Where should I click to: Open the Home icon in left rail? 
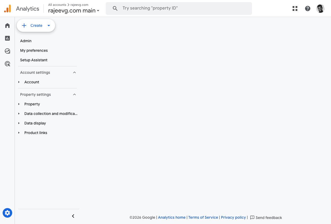[x=7, y=25]
